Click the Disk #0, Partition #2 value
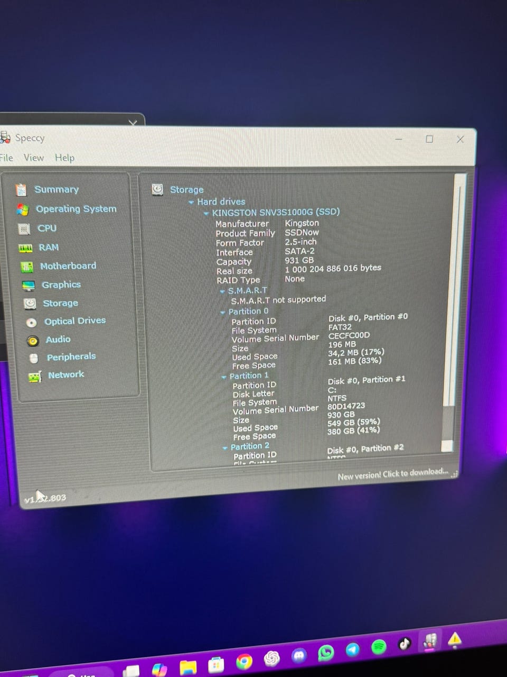The image size is (507, 677). [x=365, y=449]
